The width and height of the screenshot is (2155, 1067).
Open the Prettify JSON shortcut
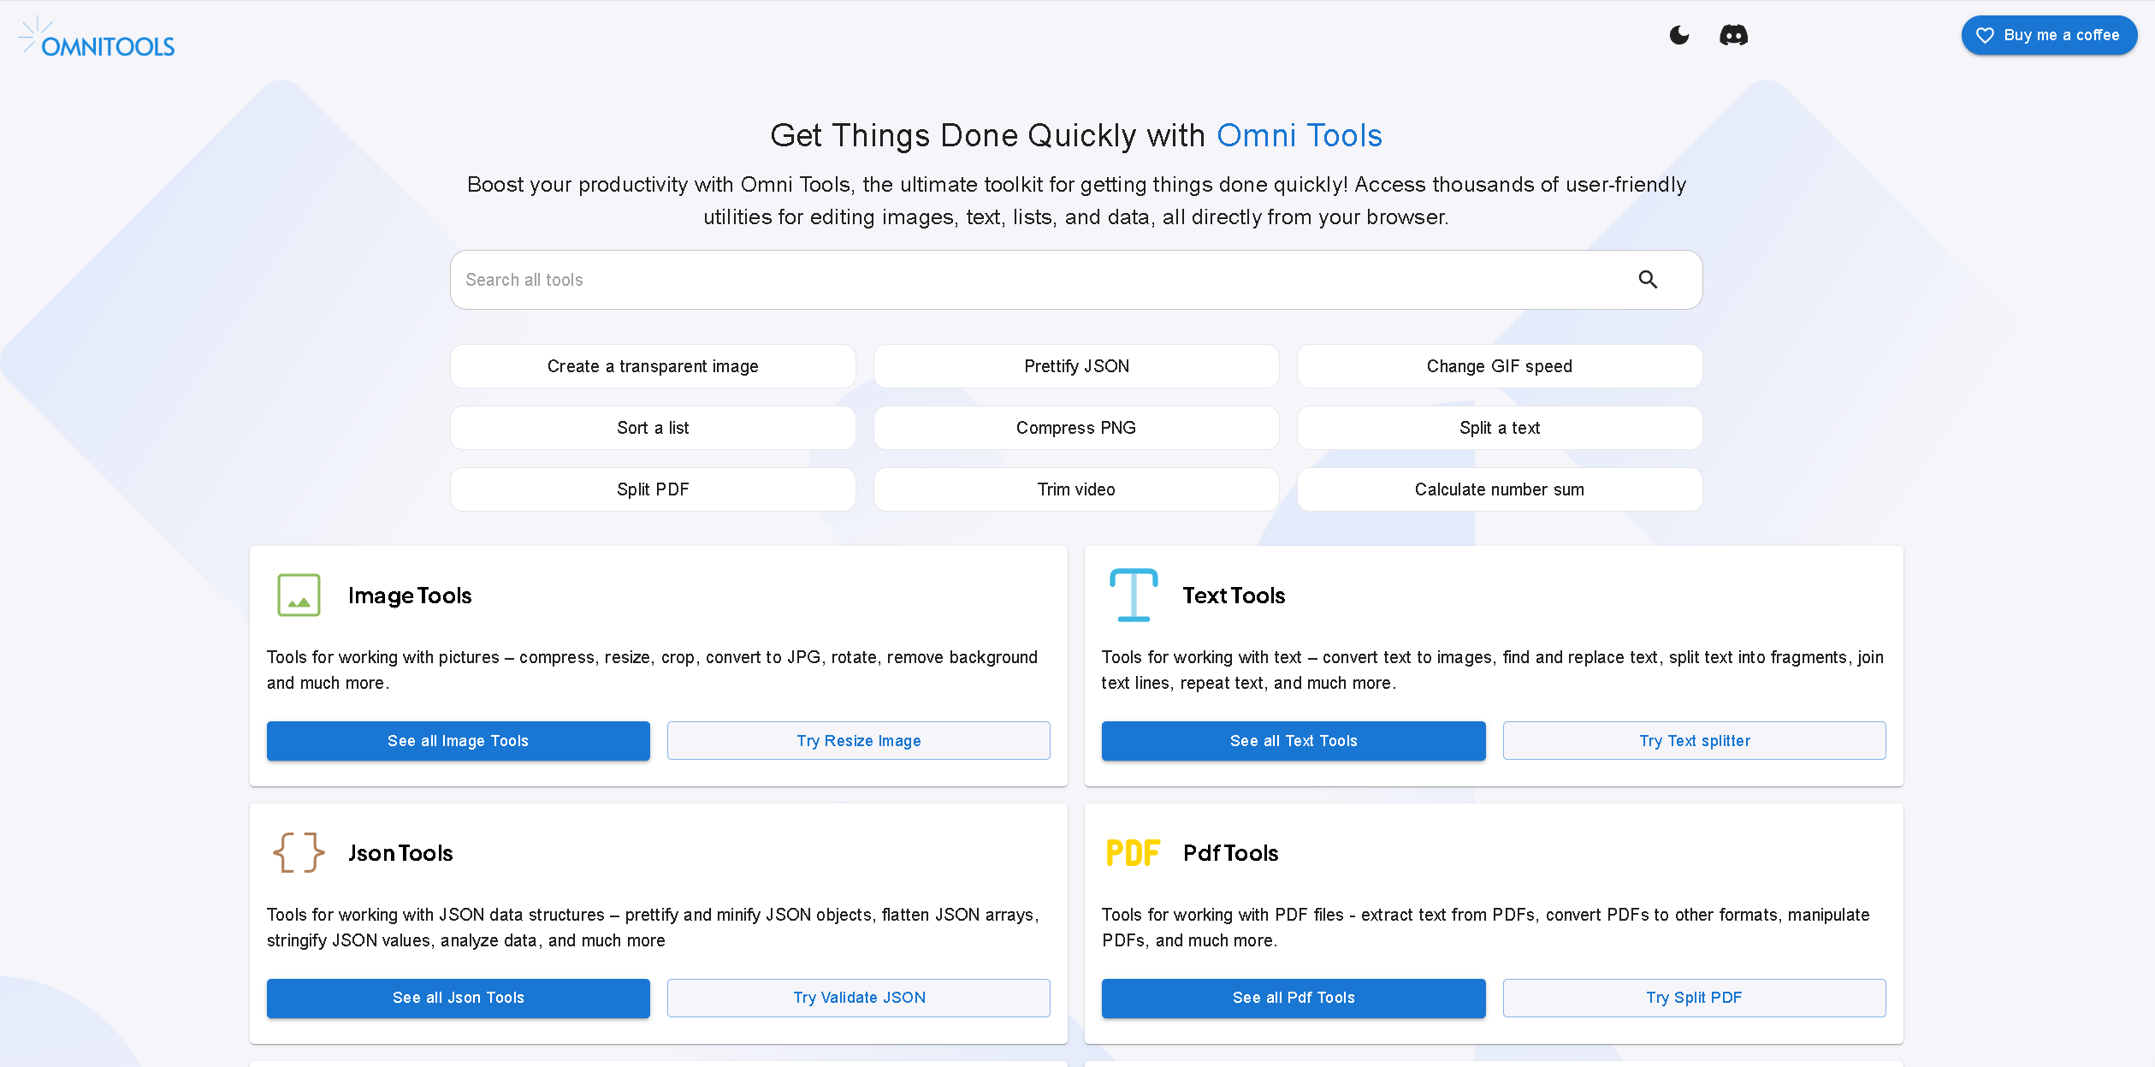pyautogui.click(x=1076, y=366)
